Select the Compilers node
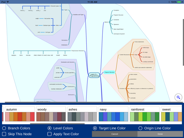 point(116,10)
